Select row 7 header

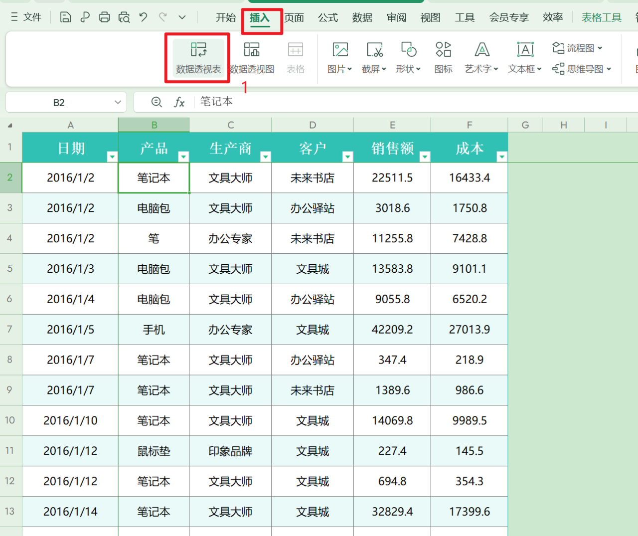(10, 329)
